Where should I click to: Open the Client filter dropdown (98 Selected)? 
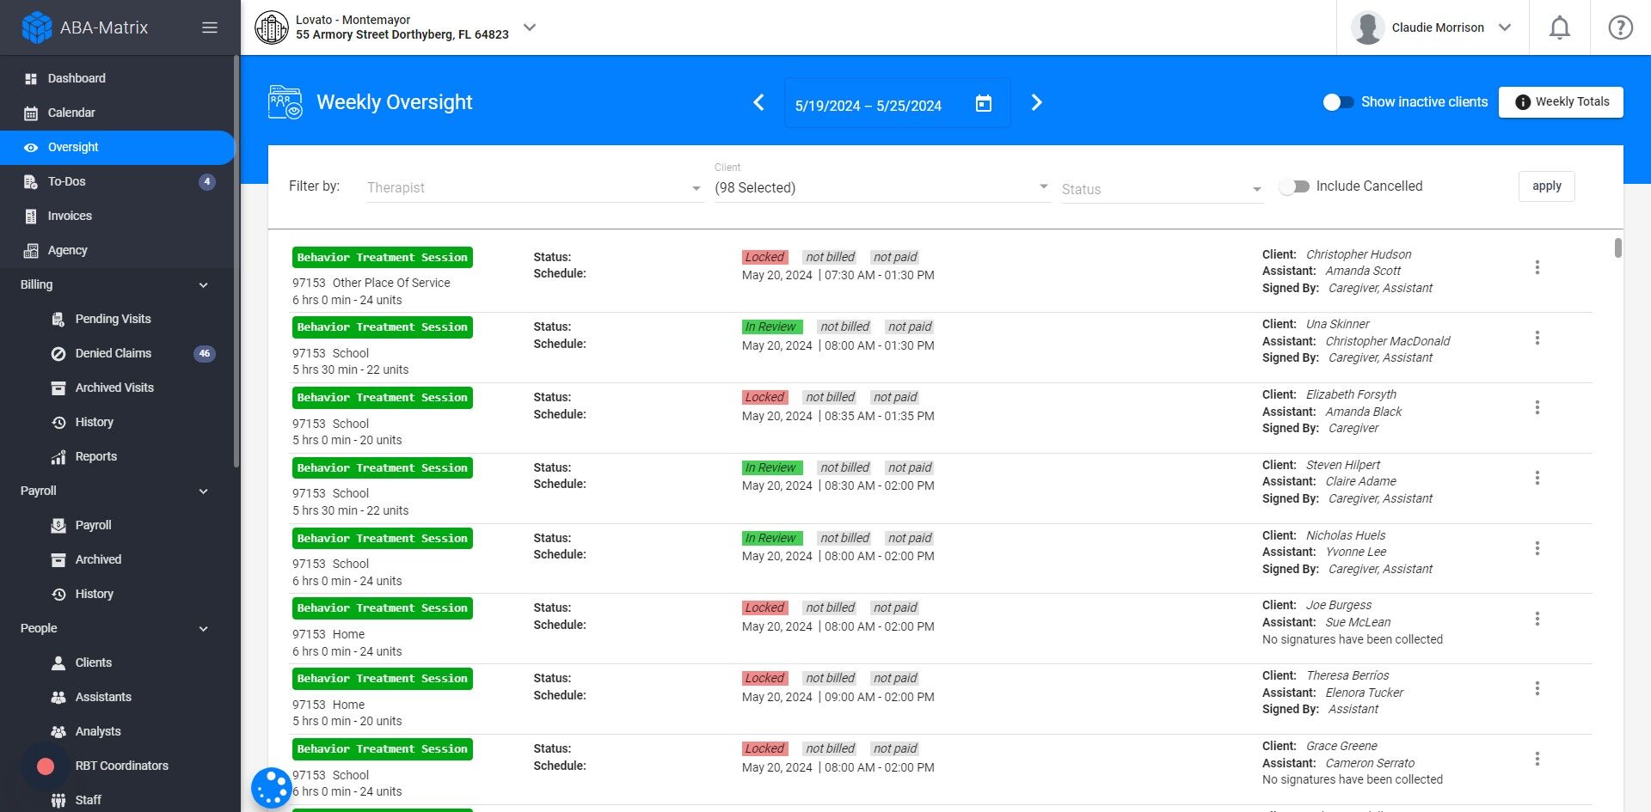click(882, 187)
